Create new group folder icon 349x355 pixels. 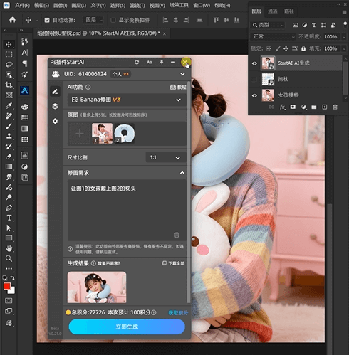click(314, 107)
